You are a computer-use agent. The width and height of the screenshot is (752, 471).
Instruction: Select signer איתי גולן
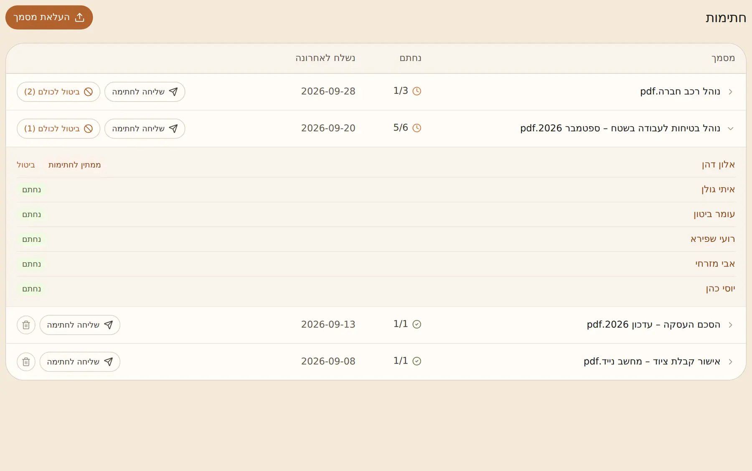coord(718,189)
